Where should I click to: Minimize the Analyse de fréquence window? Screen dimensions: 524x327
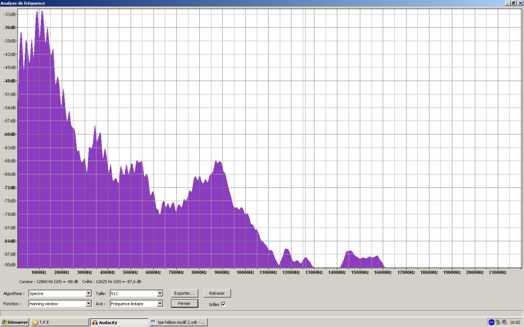(x=508, y=3)
